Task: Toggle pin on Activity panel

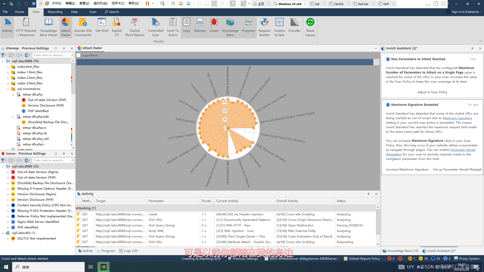Action: (x=368, y=194)
